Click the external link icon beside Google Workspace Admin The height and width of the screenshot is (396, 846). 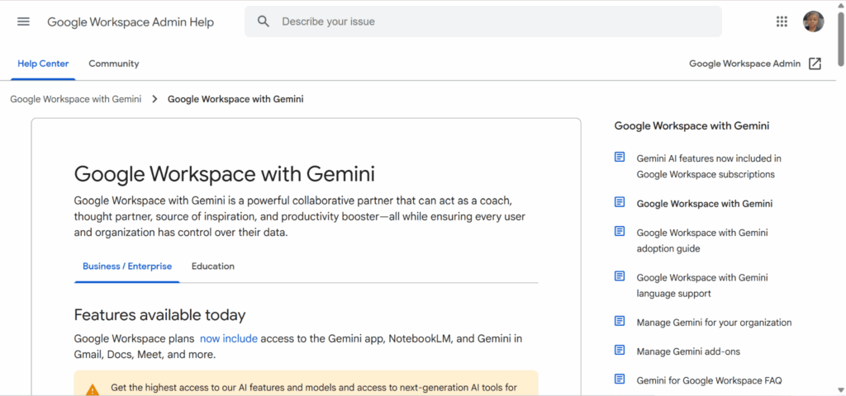[815, 64]
